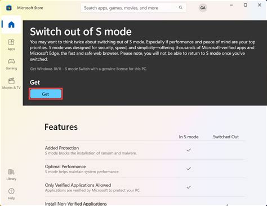Maximize the Microsoft Store window
267x206 pixels.
[246, 5]
